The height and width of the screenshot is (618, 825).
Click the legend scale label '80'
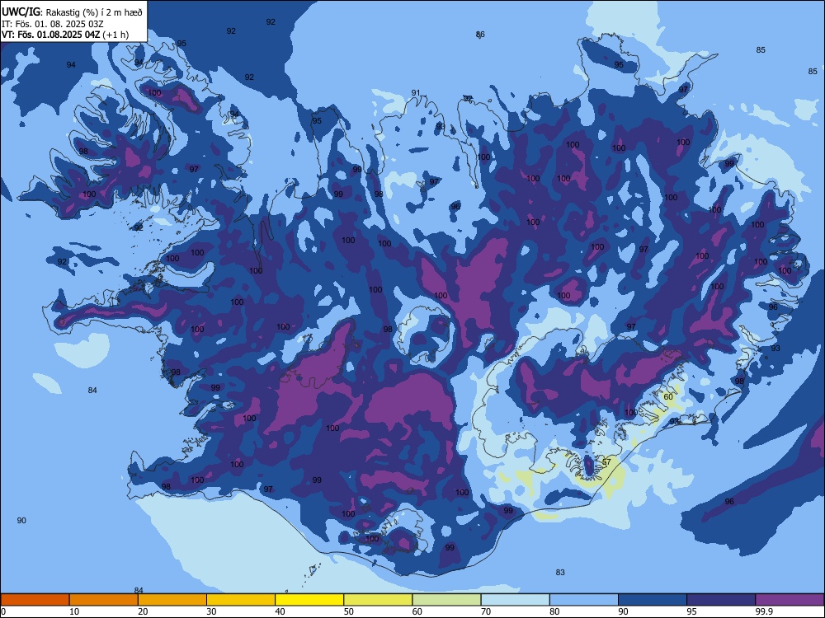click(x=555, y=611)
